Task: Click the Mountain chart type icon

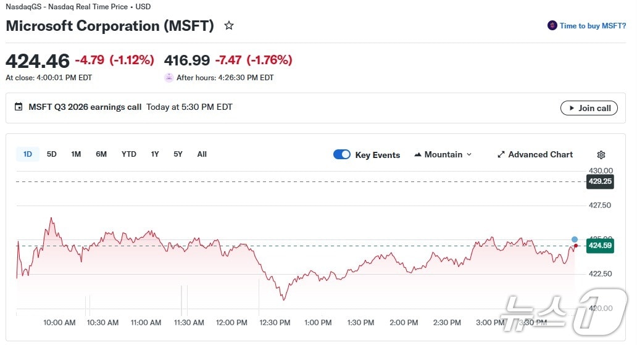Action: (418, 154)
